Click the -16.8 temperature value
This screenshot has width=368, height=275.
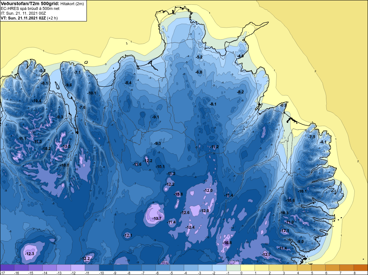pyautogui.click(x=227, y=243)
